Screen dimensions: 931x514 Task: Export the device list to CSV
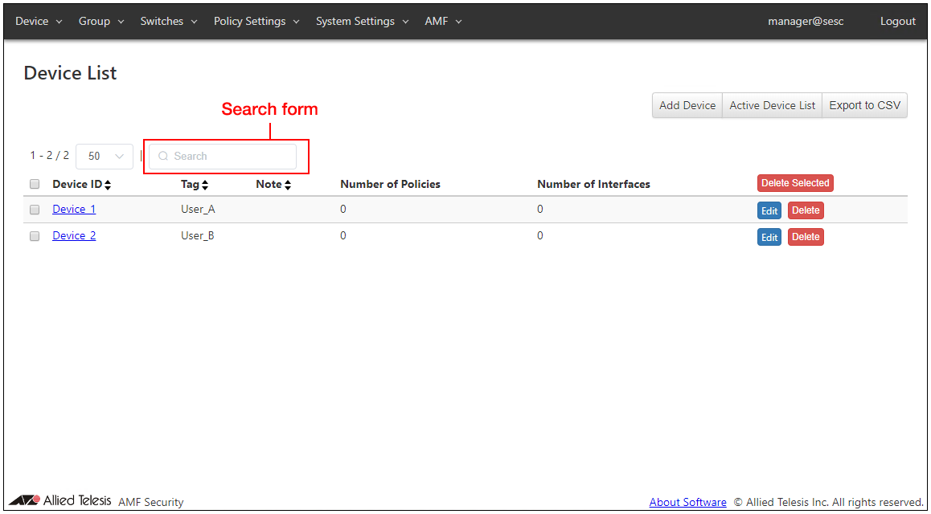[x=864, y=105]
